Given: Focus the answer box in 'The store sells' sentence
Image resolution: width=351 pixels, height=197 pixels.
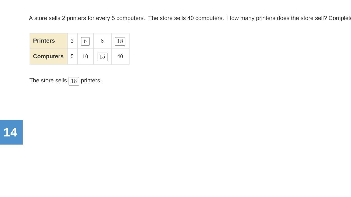Looking at the screenshot, I should pos(74,81).
